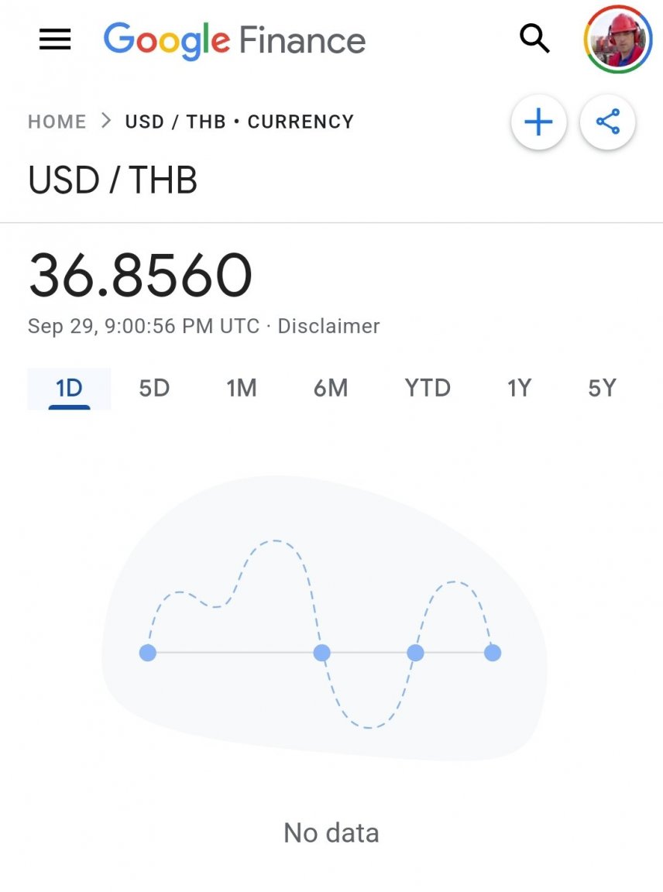Click the search magnifier icon
Screen dimensions: 663x892
click(534, 39)
